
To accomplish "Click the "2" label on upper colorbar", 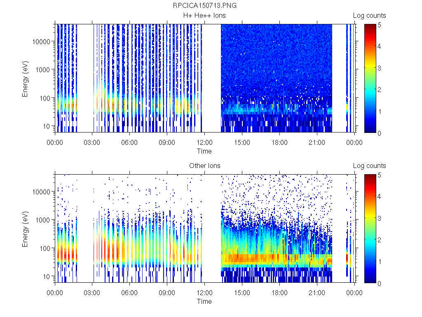I will point(380,90).
